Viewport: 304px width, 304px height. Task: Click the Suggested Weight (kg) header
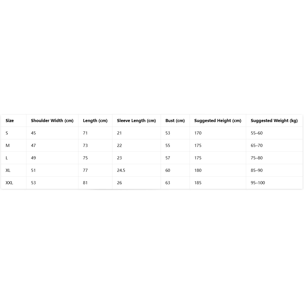(274, 121)
